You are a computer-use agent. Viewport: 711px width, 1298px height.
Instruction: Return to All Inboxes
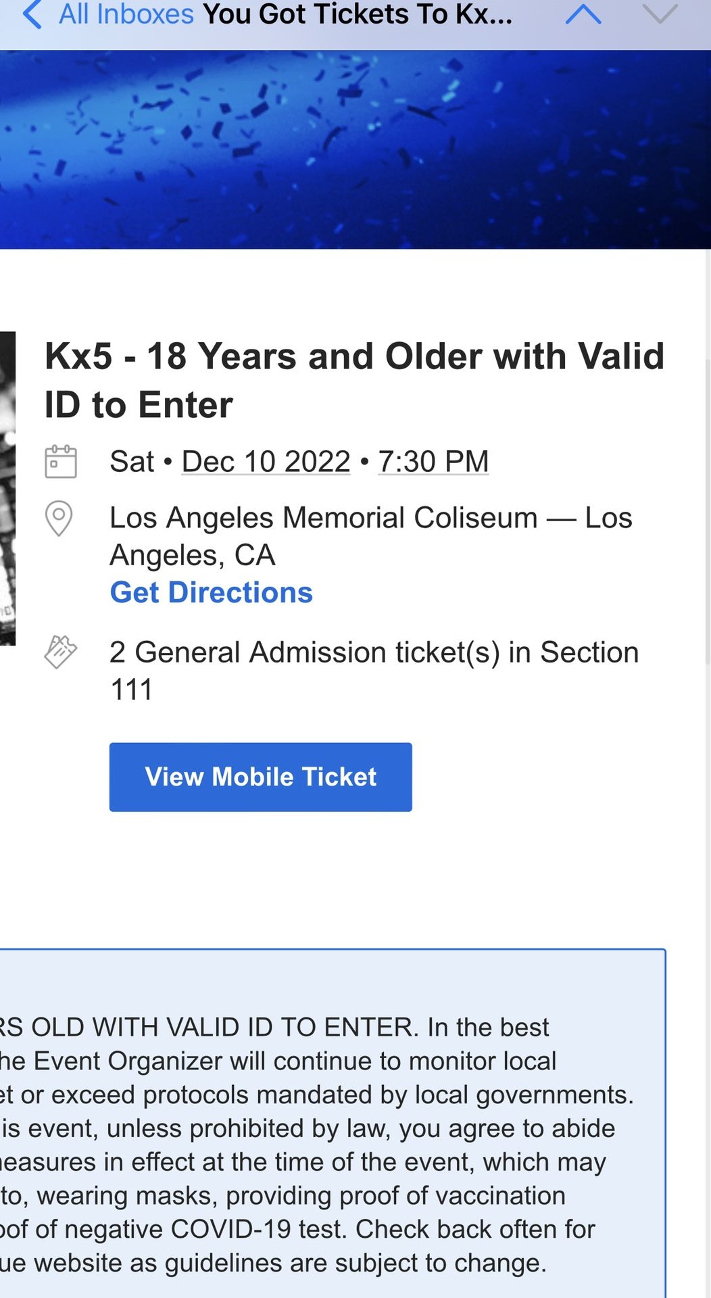126,14
